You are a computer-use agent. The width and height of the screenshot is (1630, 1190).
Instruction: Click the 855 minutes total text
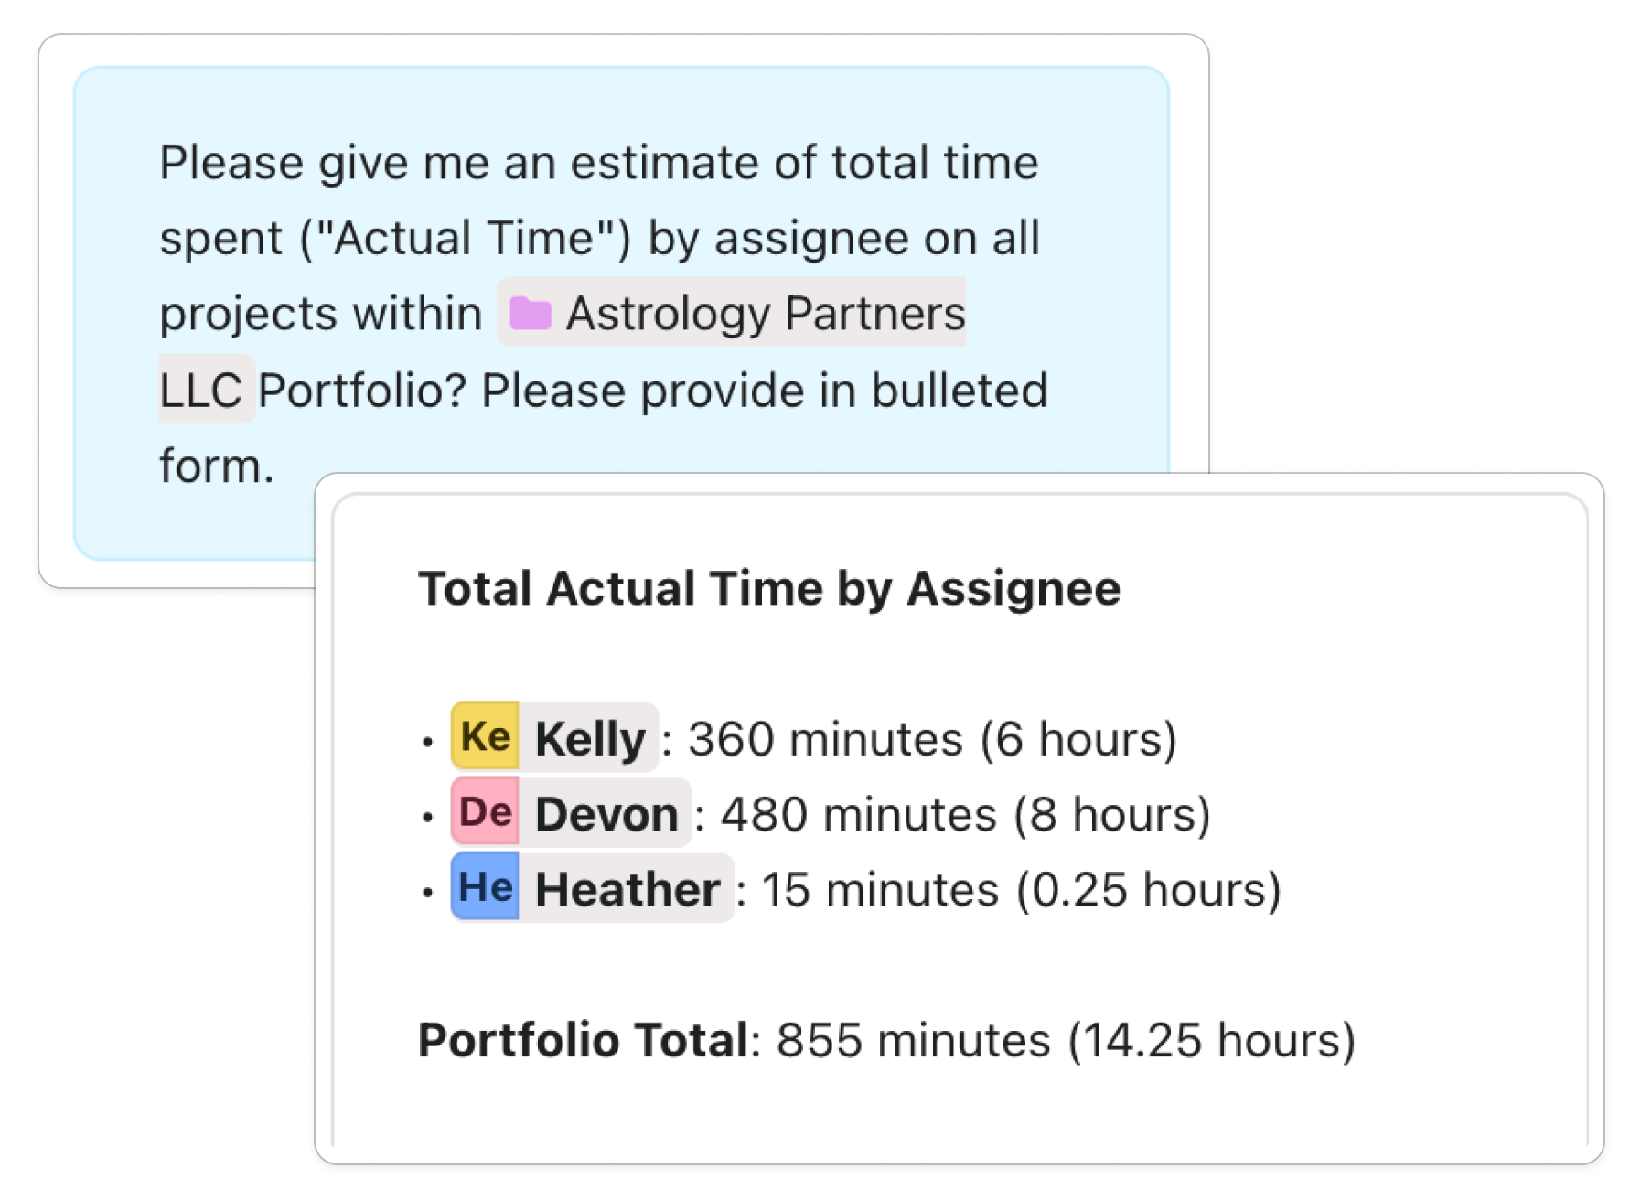point(913,1041)
